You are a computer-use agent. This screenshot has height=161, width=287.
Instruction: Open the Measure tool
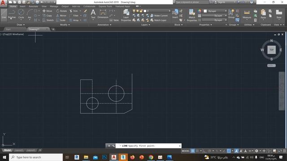[247, 15]
